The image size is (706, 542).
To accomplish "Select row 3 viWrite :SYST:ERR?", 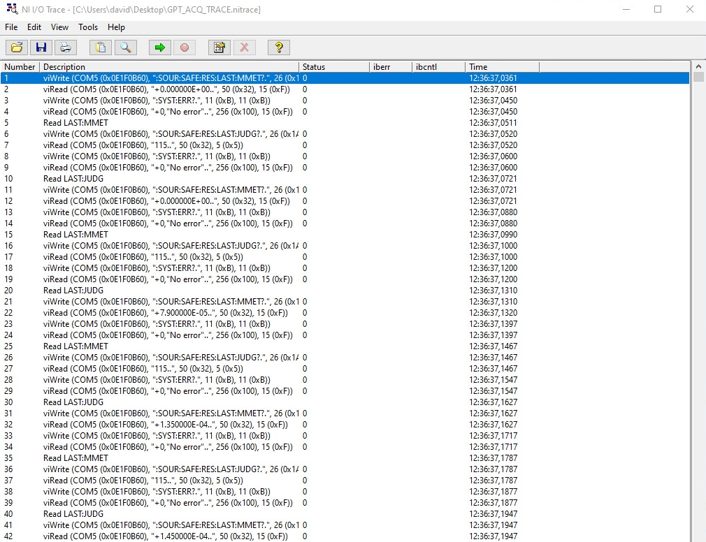I will pos(345,101).
